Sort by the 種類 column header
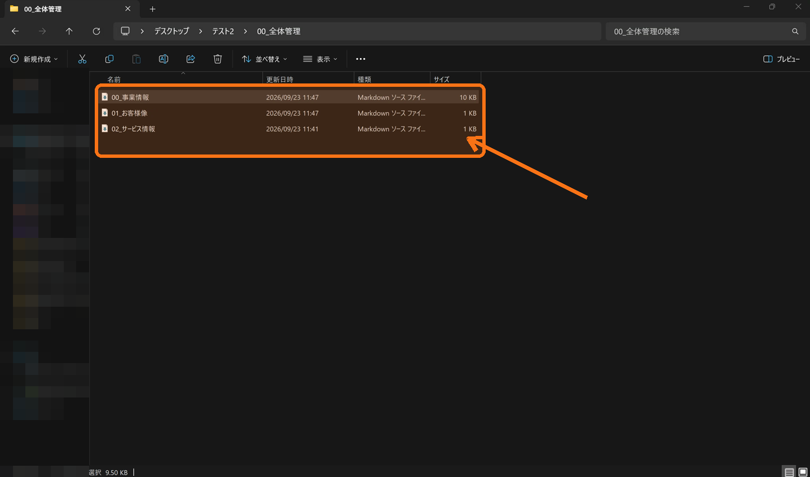Screen dimensions: 810x477 pos(392,79)
